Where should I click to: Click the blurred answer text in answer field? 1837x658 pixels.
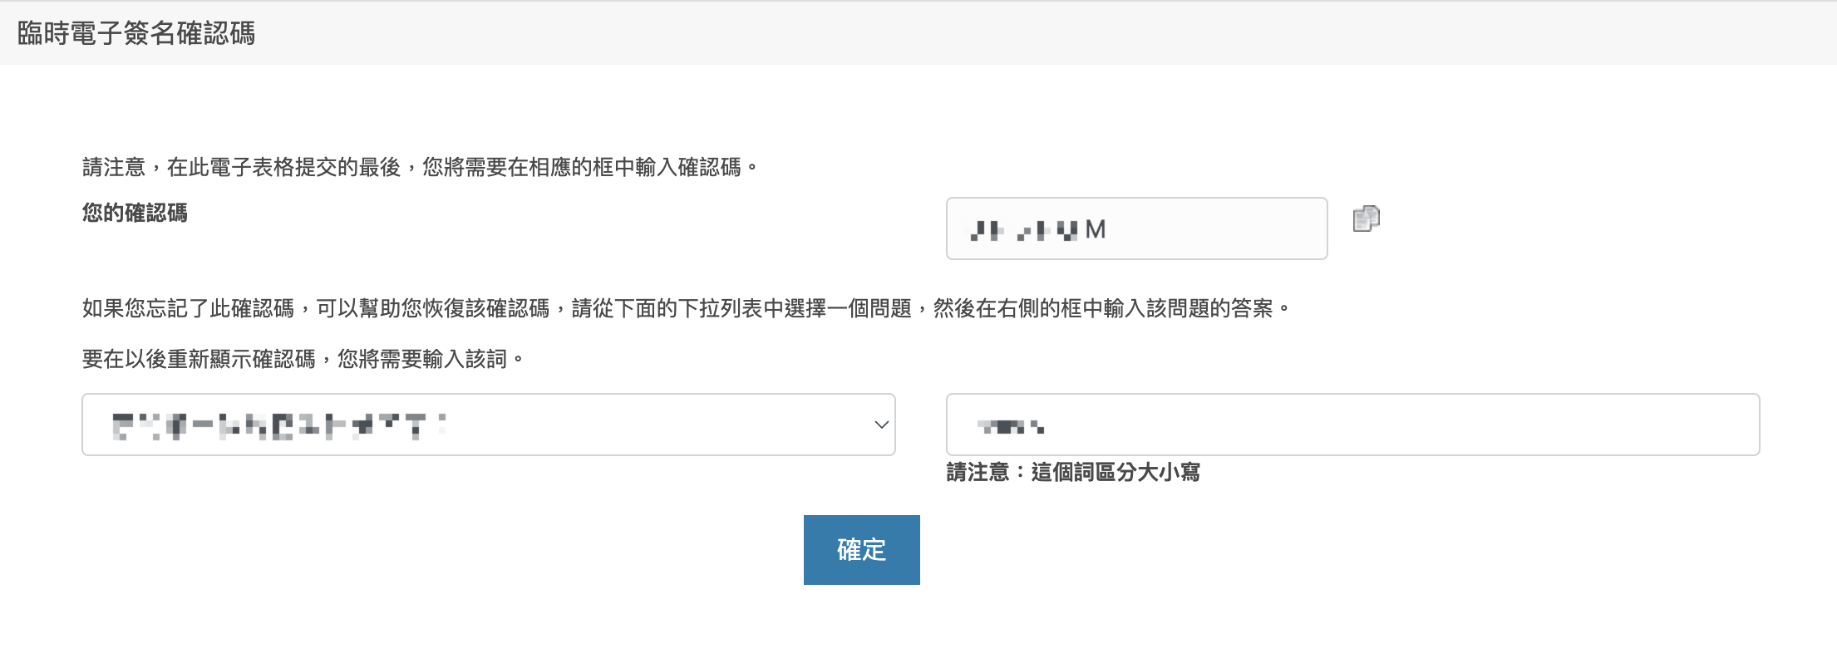point(1011,426)
